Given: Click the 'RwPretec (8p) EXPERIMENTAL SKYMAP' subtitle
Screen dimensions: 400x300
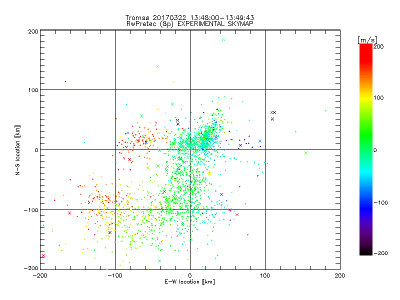Looking at the screenshot, I should [190, 24].
